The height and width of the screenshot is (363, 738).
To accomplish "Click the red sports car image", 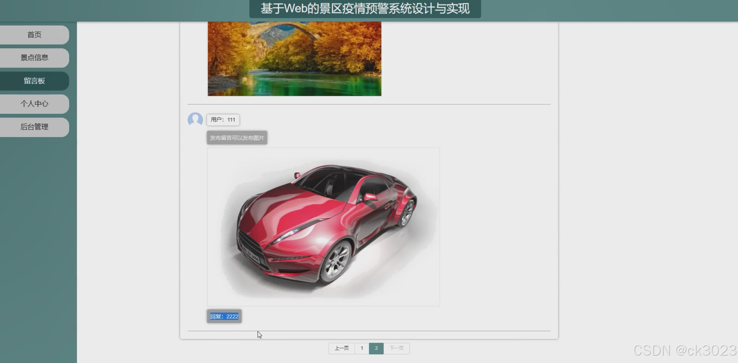I will (x=323, y=227).
